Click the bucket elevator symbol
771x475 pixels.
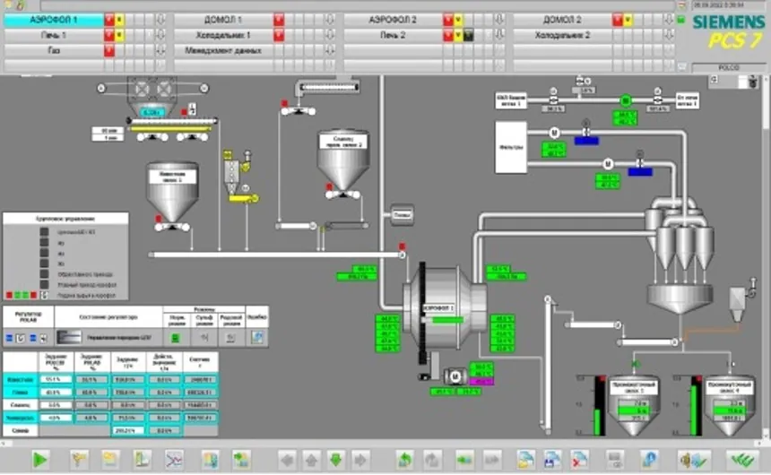click(547, 365)
